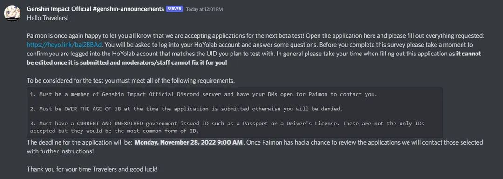The height and width of the screenshot is (179, 503).
Task: Click 'be edited once it is submitted' bold line
Action: click(127, 62)
